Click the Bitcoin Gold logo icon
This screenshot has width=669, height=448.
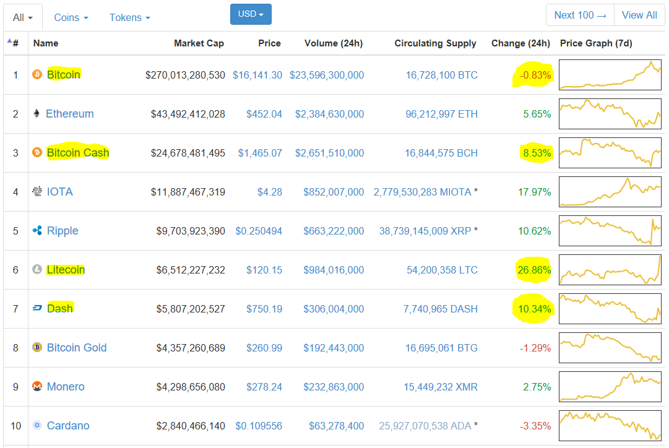(x=37, y=347)
